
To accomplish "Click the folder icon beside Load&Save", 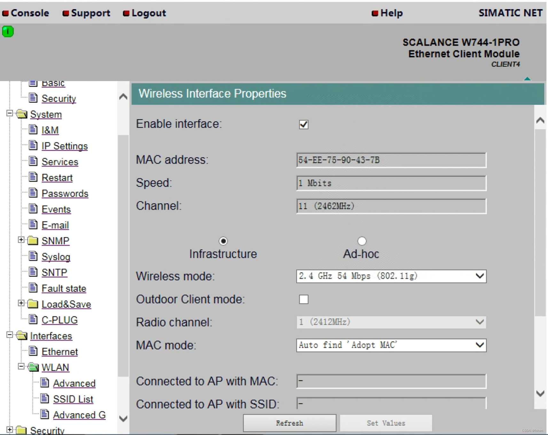I will [x=33, y=304].
